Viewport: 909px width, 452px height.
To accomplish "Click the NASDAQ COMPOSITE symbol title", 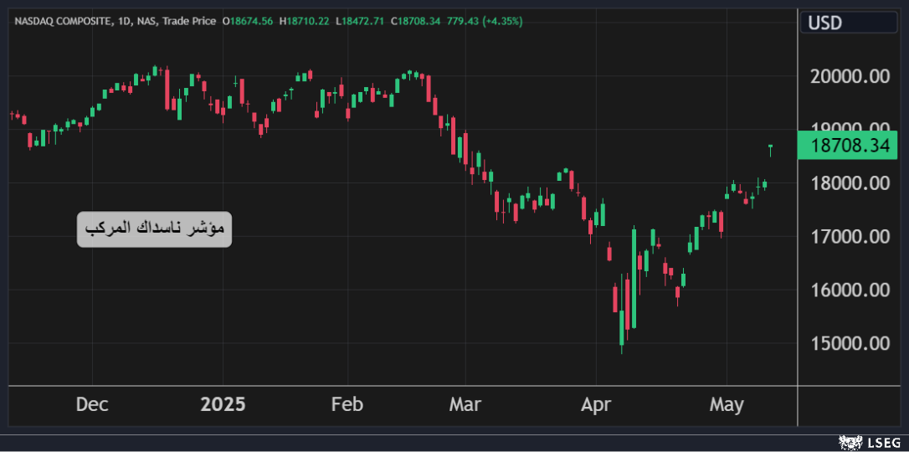I will coord(63,20).
